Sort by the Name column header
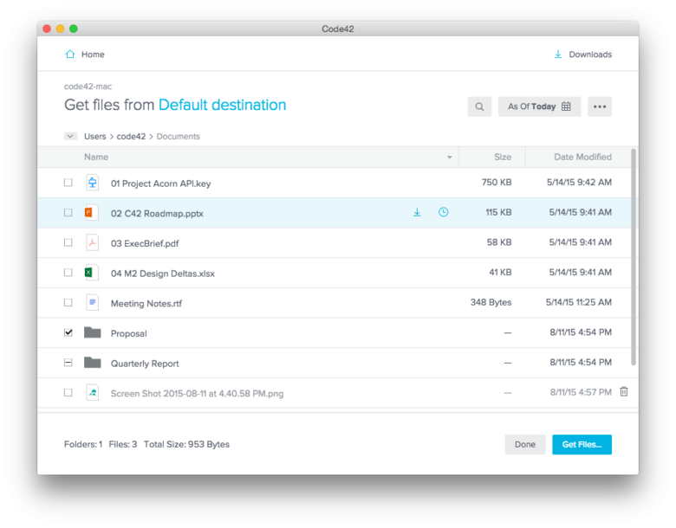This screenshot has height=528, width=676. pos(96,158)
